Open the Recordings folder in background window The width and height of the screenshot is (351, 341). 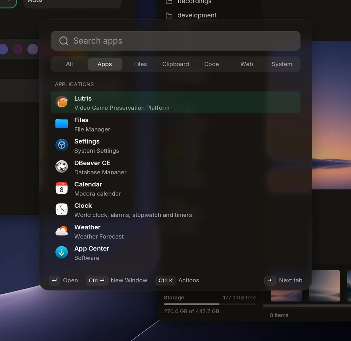pyautogui.click(x=194, y=2)
